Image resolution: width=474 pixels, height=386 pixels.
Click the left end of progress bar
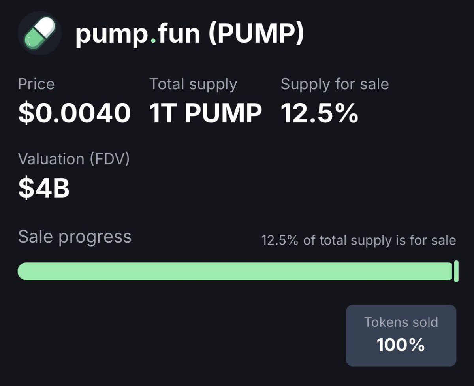click(24, 271)
